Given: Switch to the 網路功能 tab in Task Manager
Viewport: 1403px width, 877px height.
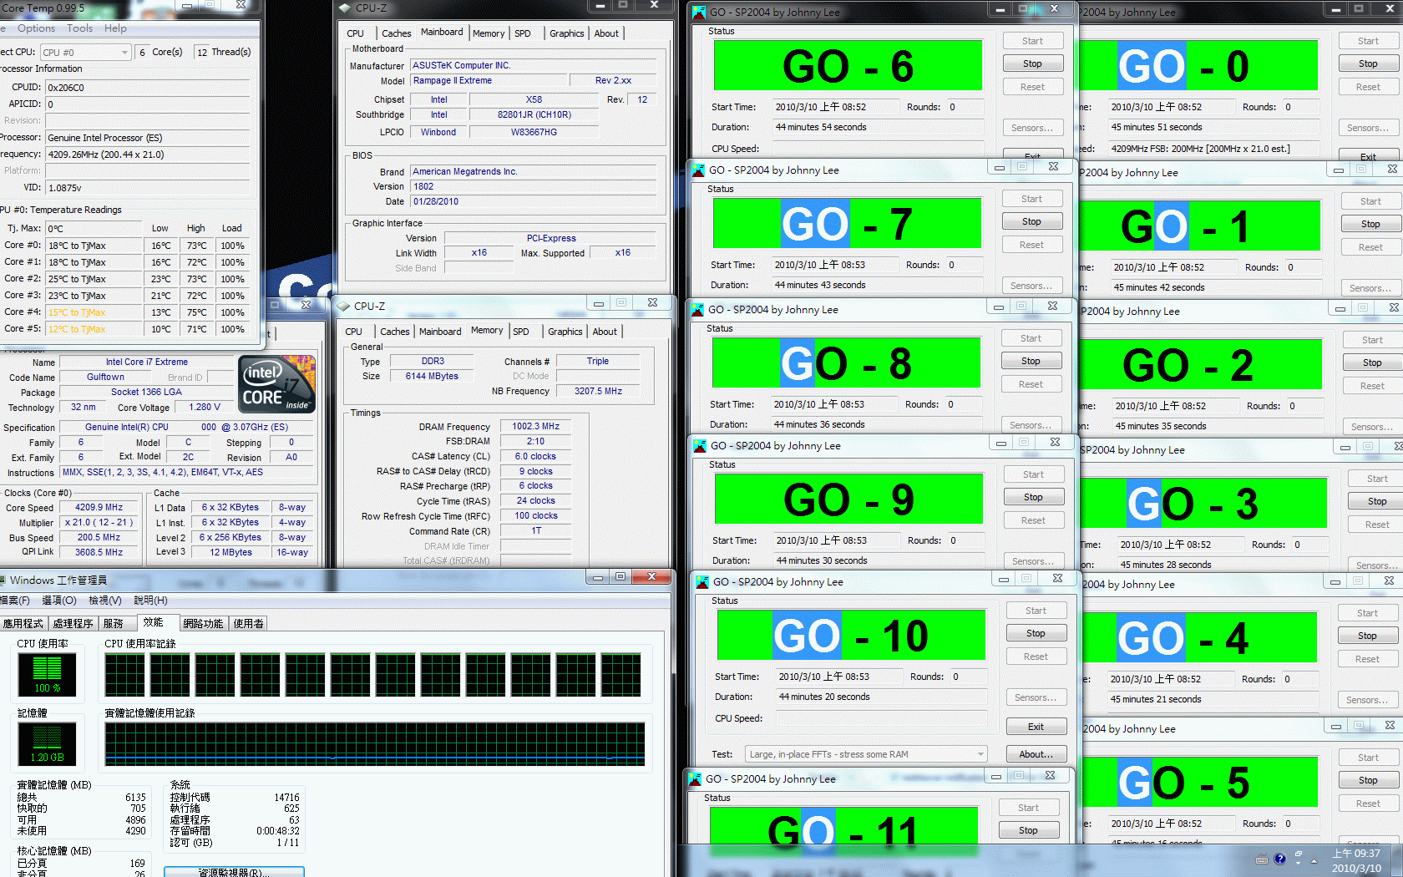Looking at the screenshot, I should point(204,624).
